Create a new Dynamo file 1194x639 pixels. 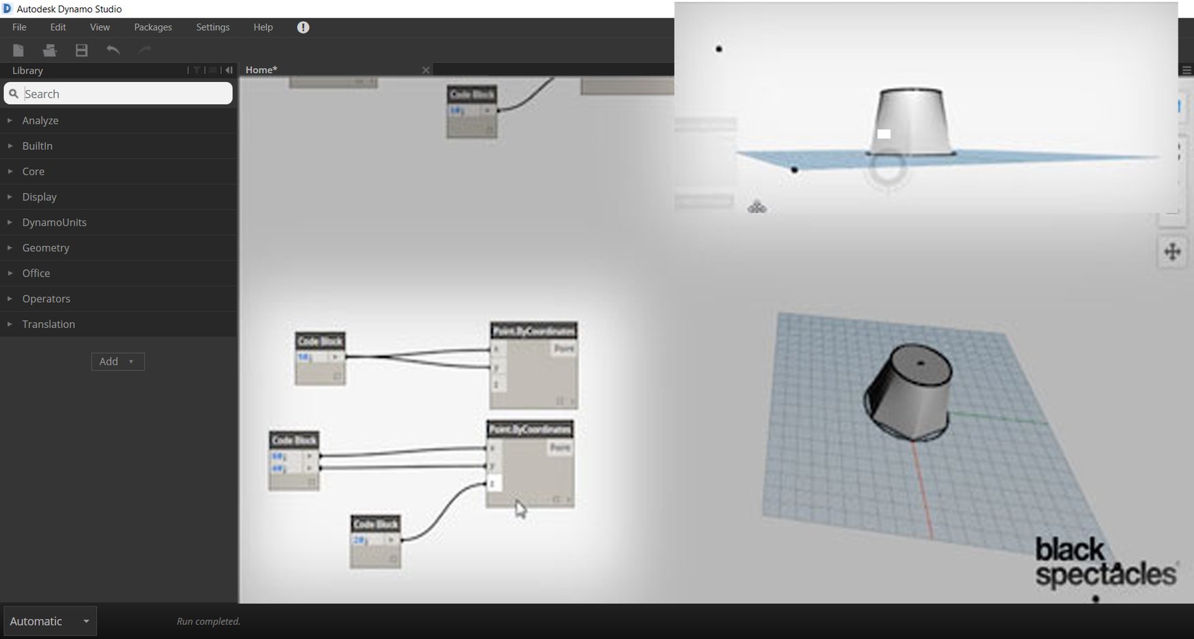(18, 50)
